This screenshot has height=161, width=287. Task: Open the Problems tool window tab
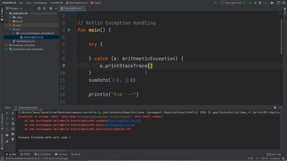click(x=42, y=154)
